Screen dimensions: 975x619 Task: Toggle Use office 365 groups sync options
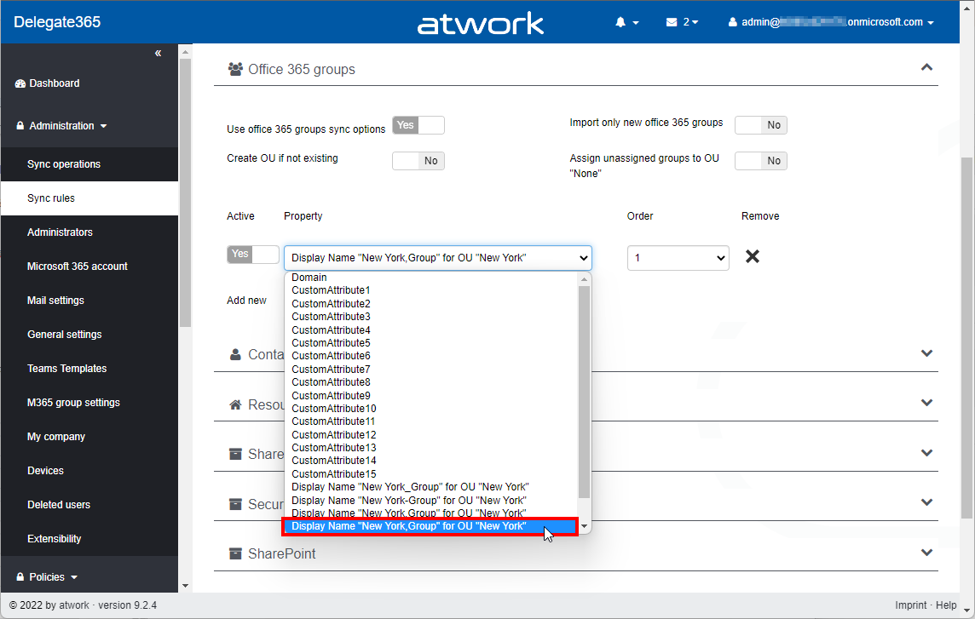pos(418,126)
